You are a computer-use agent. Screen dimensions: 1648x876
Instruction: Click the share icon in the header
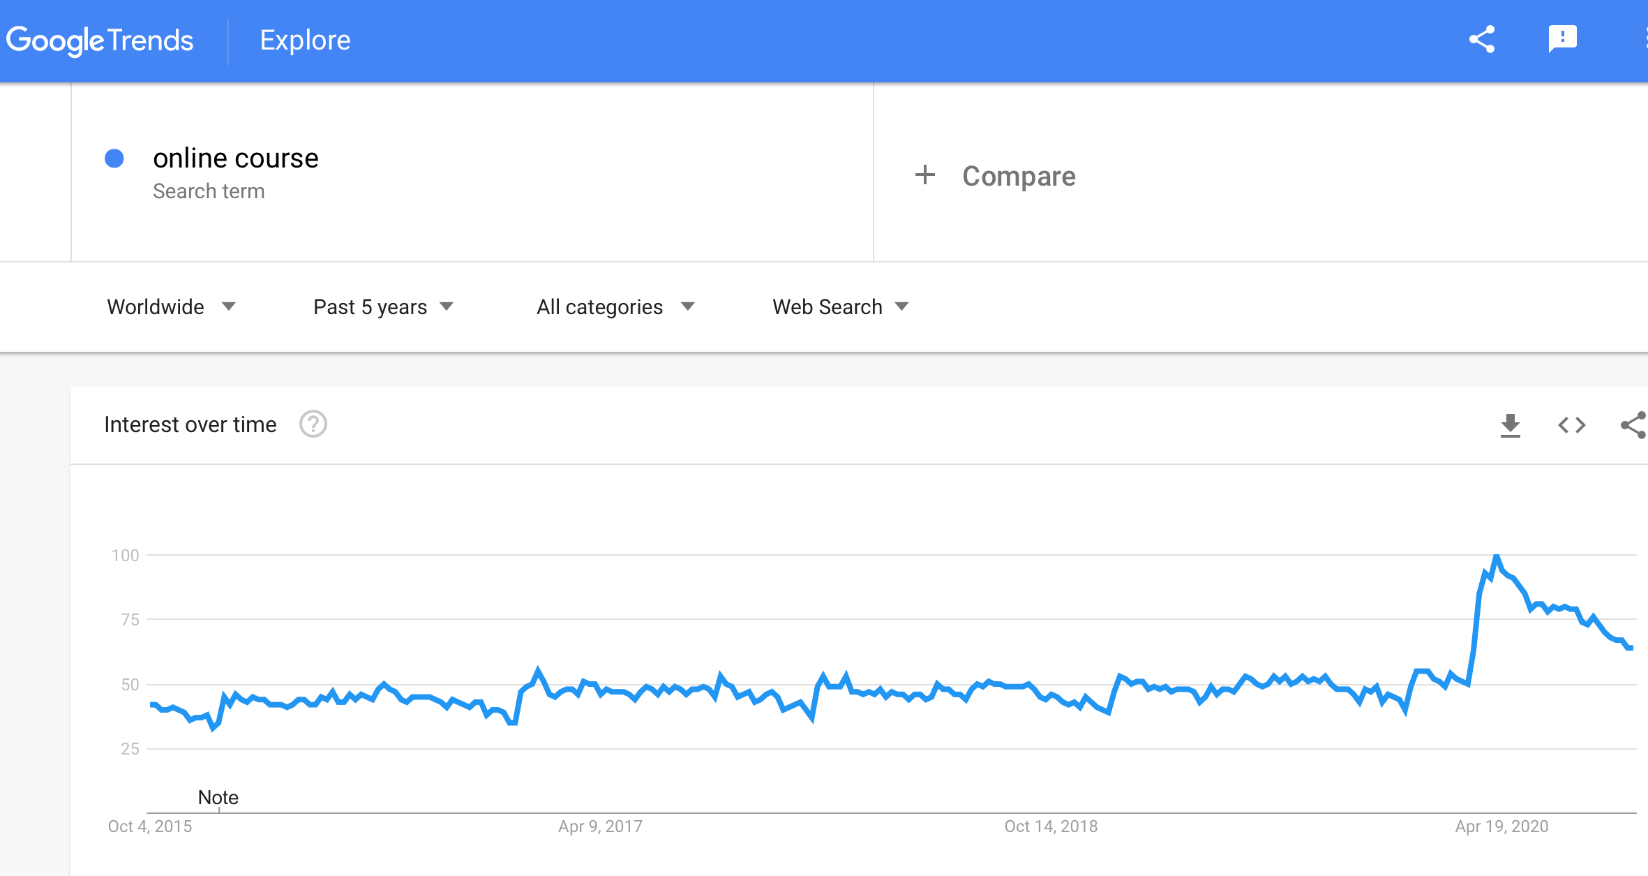1482,40
